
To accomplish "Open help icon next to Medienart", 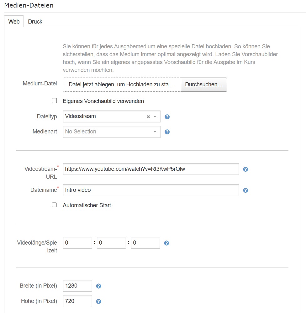I will [x=167, y=132].
